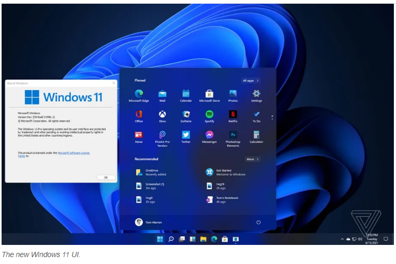Open Tom's Notebook in recommended
The height and width of the screenshot is (264, 396).
222,200
